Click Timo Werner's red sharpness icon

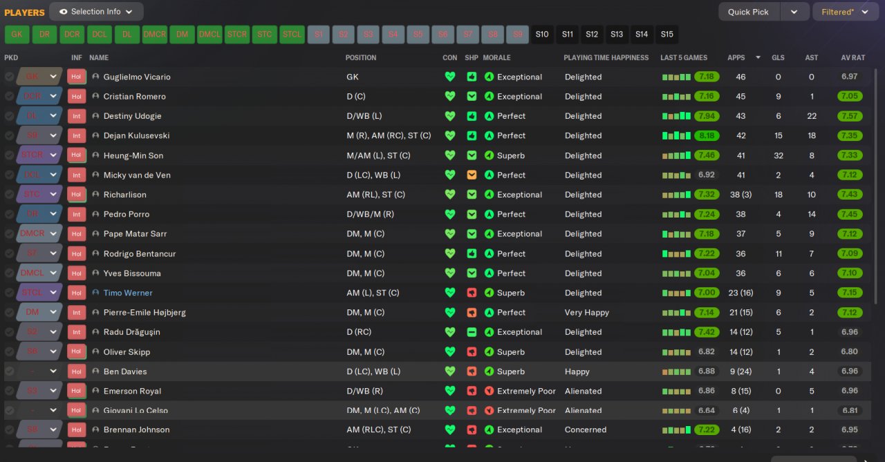point(472,293)
